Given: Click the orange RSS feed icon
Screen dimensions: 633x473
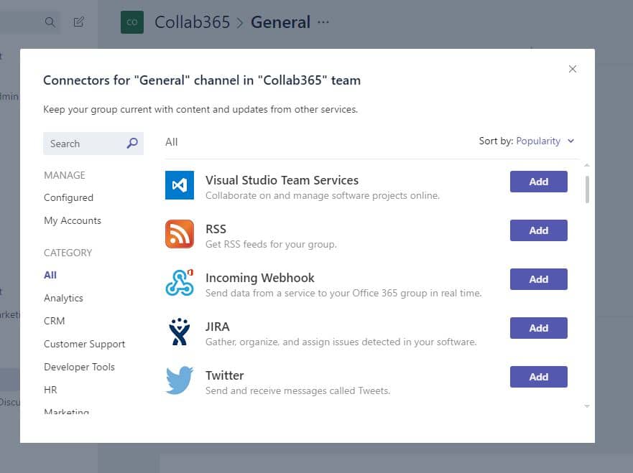Looking at the screenshot, I should click(179, 234).
